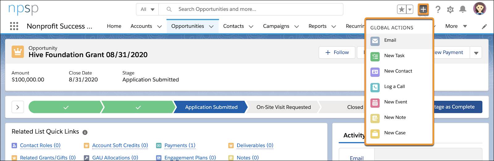This screenshot has height=161, width=494.
Task: Expand the Opportunities tab chevron
Action: (211, 27)
